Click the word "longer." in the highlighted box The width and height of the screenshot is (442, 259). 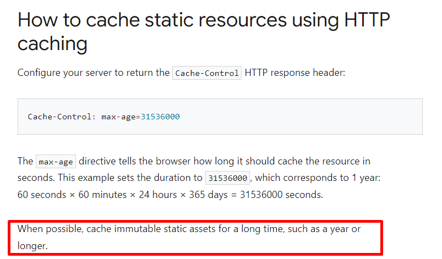32,246
